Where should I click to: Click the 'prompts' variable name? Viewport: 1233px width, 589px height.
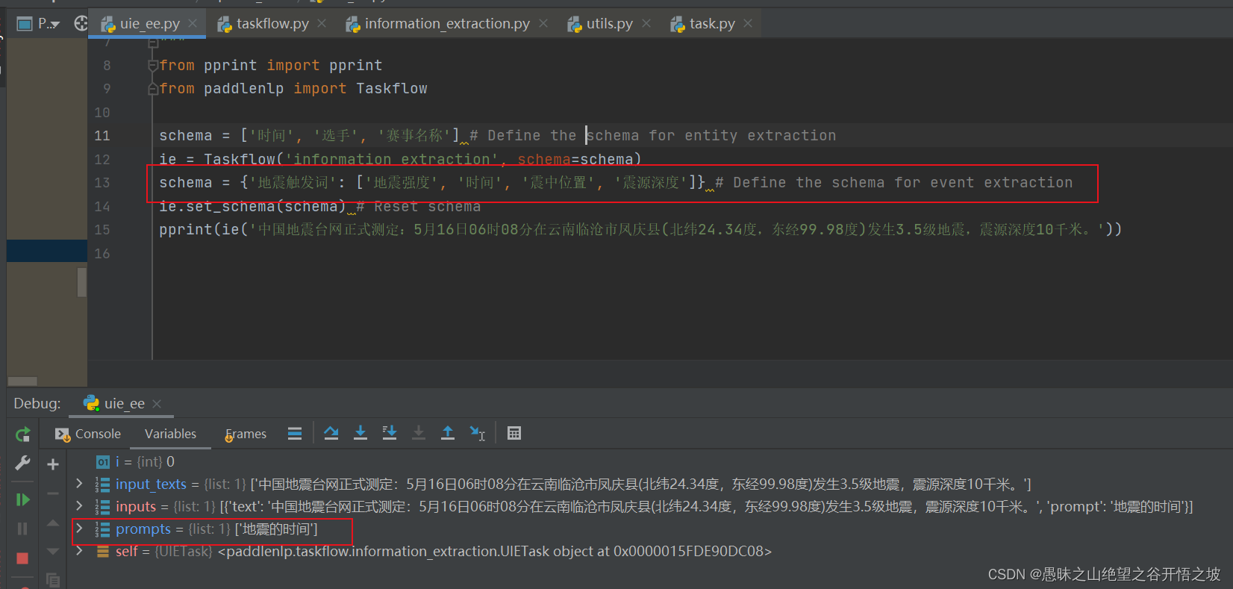143,529
